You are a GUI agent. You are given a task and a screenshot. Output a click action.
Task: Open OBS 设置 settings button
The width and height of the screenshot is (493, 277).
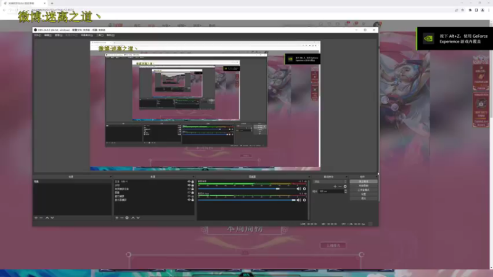pyautogui.click(x=364, y=194)
